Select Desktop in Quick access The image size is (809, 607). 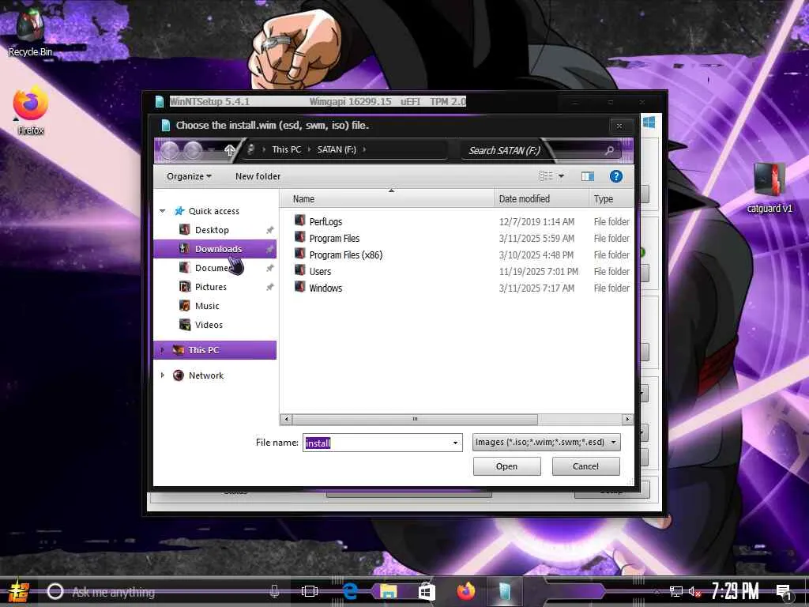point(212,230)
